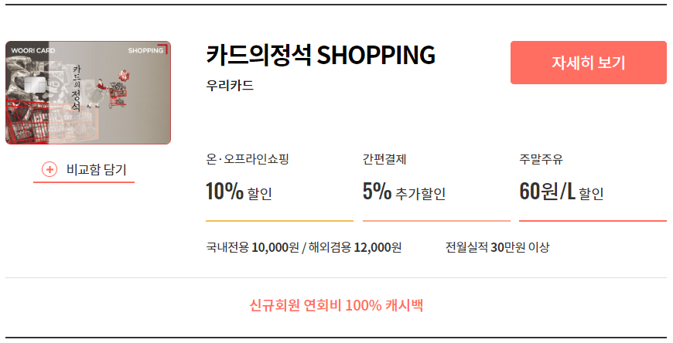This screenshot has width=673, height=343.
Task: Add card to comparison via 비교함 담기
Action: pos(84,170)
